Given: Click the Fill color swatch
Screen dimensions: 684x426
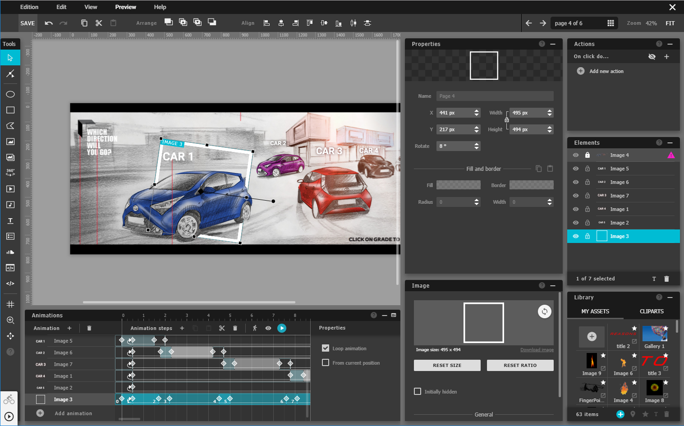Looking at the screenshot, I should [458, 185].
